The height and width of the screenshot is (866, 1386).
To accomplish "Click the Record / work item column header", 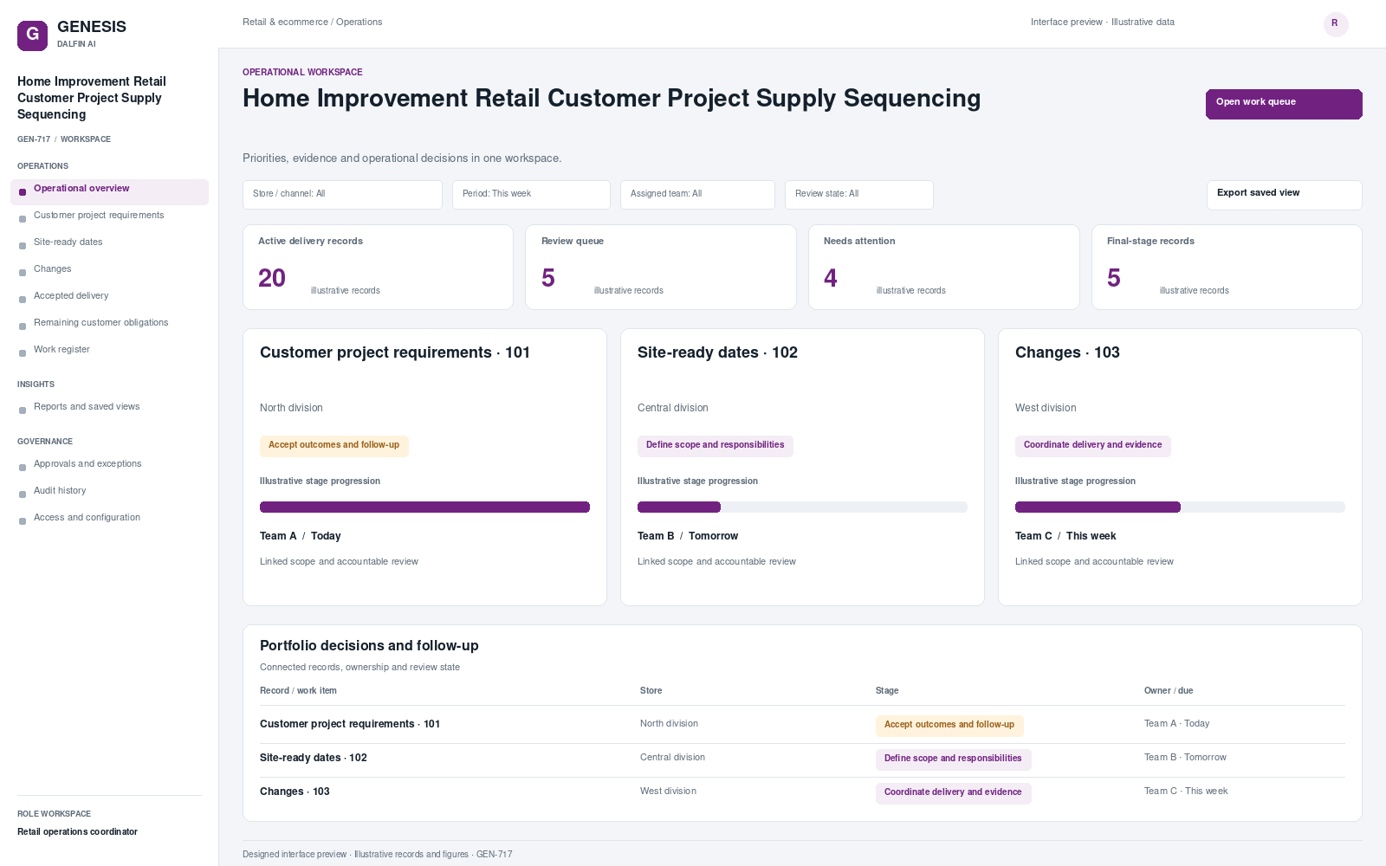I will click(x=298, y=691).
